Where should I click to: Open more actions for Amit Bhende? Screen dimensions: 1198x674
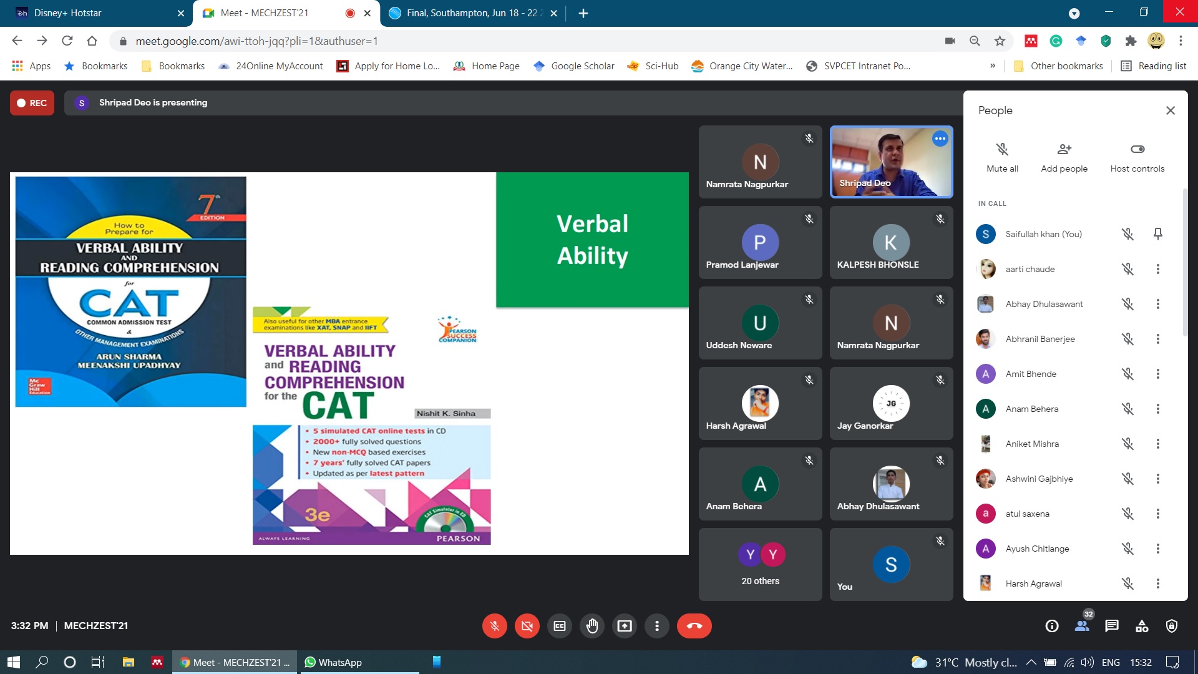[x=1158, y=374]
